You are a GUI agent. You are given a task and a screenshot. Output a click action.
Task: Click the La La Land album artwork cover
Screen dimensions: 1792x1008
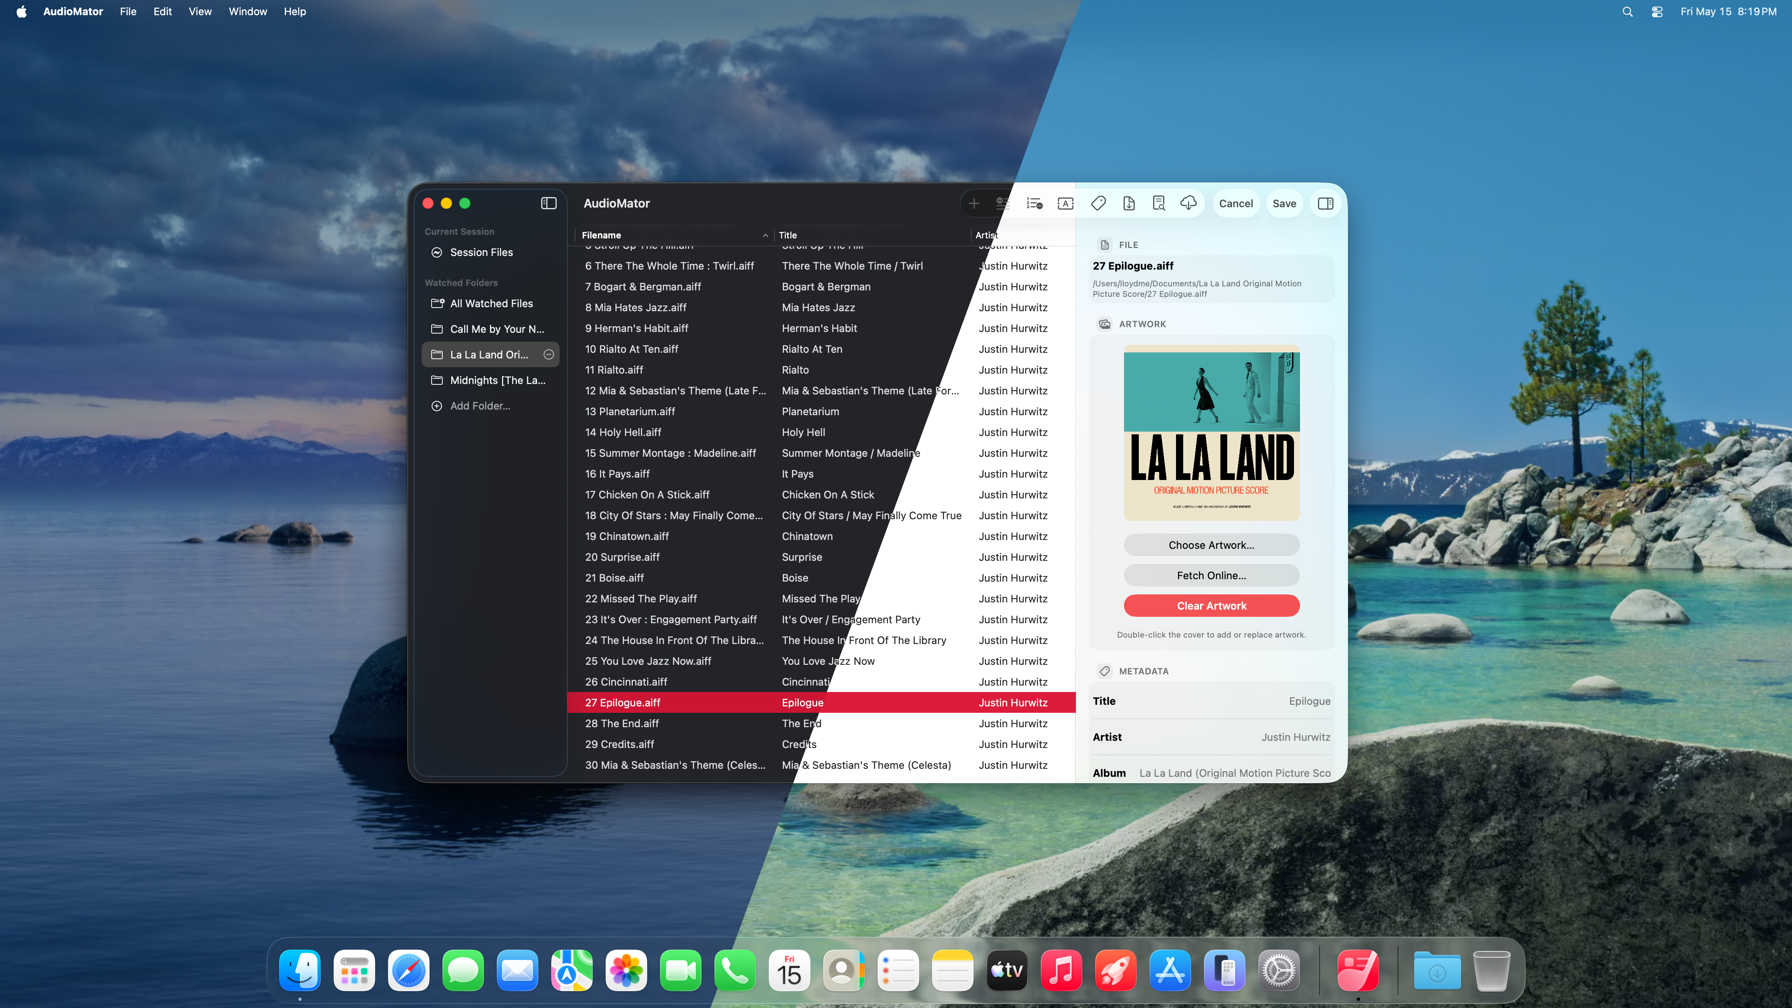pos(1211,433)
